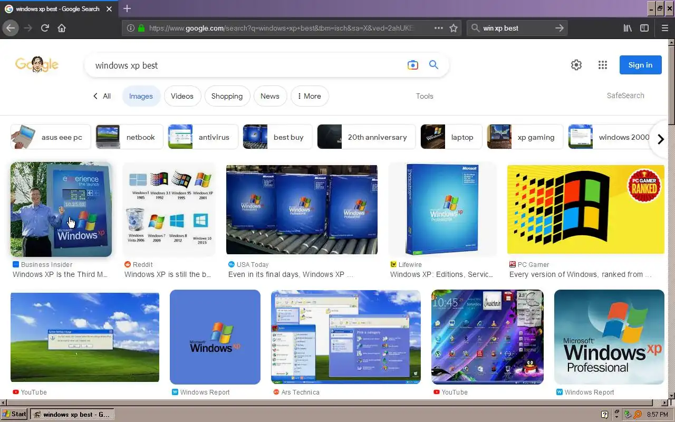Go back with the browser back arrow
675x422 pixels.
(11, 28)
